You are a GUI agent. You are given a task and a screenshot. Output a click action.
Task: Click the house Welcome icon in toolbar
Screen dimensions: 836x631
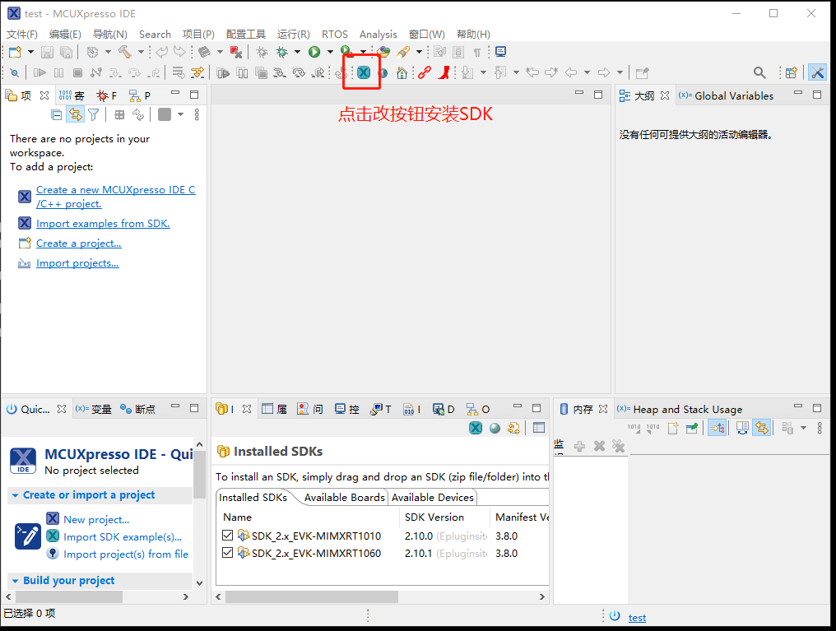(402, 72)
